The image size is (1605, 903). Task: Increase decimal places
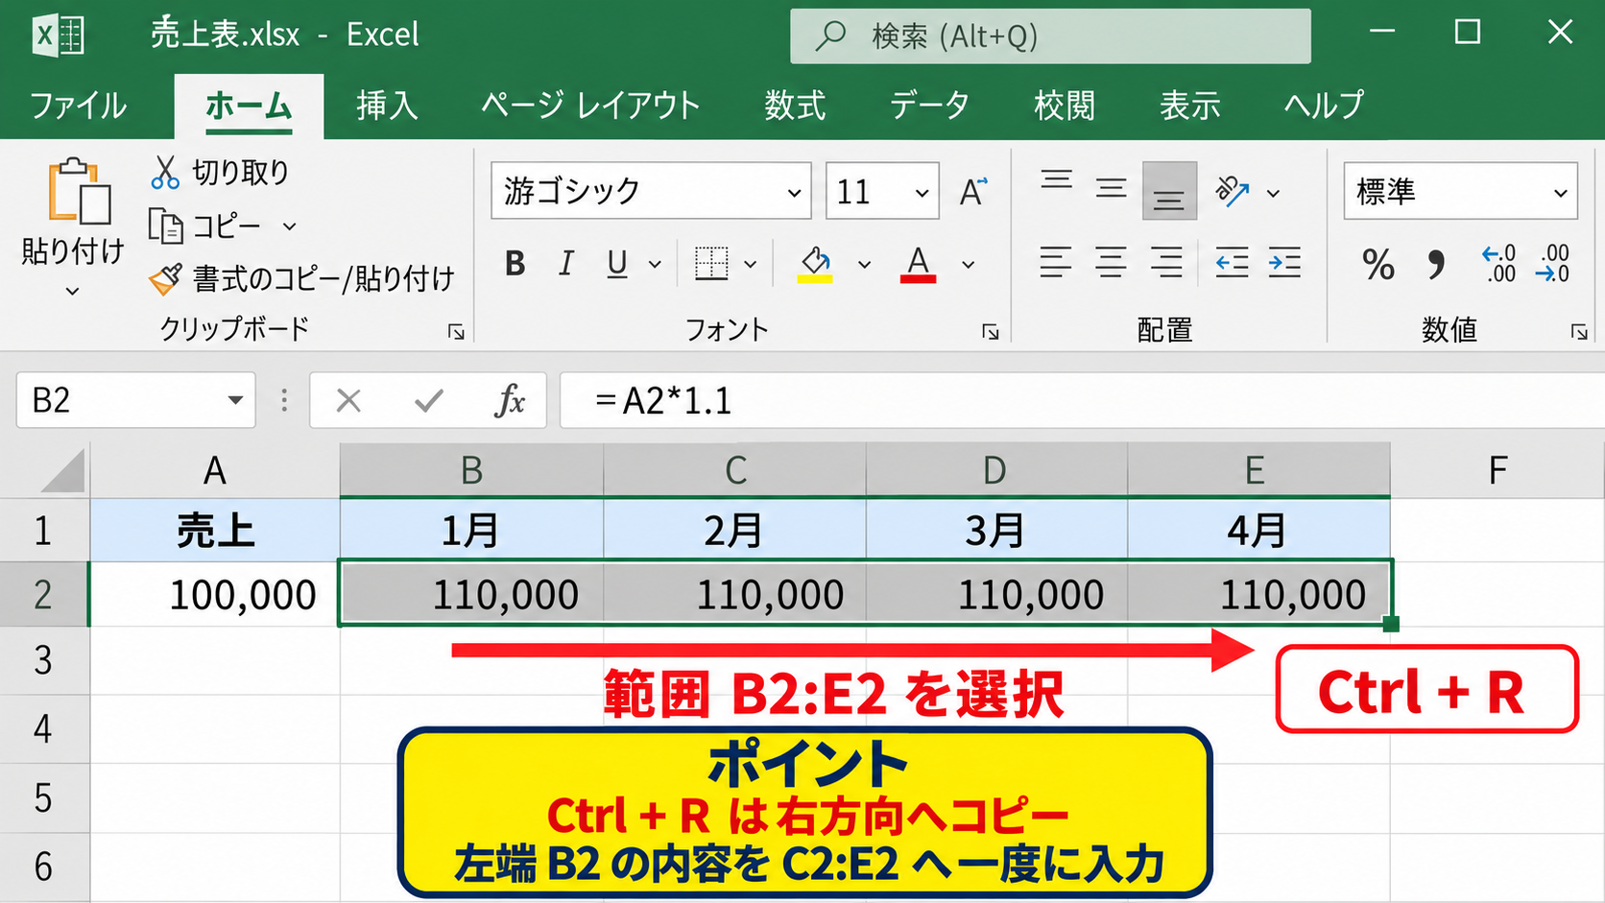[x=1499, y=263]
